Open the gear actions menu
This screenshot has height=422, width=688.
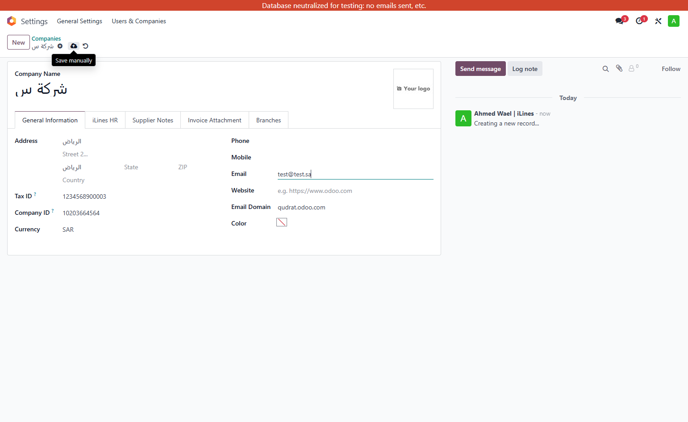click(60, 46)
